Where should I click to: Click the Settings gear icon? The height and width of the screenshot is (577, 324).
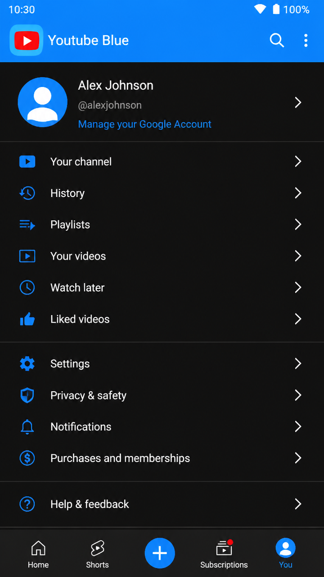27,364
